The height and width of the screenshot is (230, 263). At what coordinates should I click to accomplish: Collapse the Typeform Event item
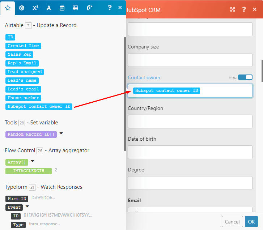coord(27,207)
